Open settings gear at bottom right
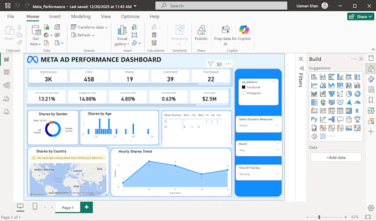The image size is (376, 221). 371,208
